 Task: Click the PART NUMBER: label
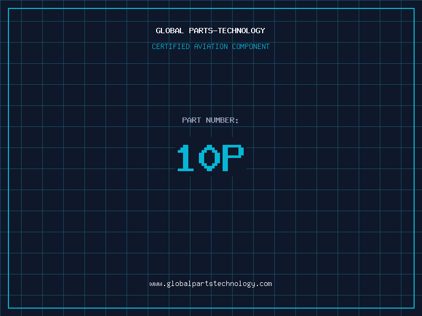point(210,120)
